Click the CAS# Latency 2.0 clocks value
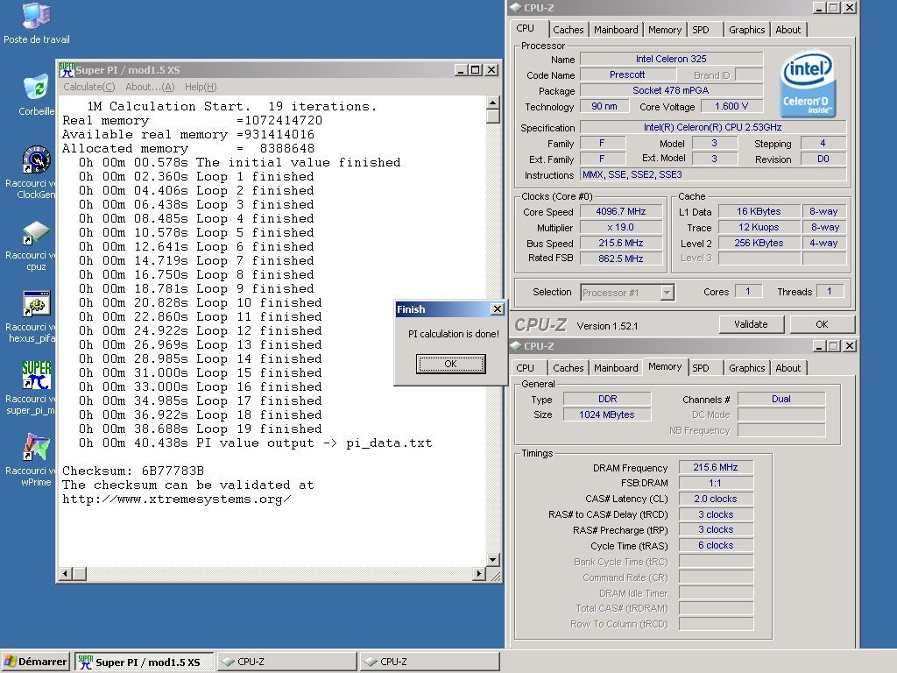This screenshot has height=673, width=897. coord(715,499)
